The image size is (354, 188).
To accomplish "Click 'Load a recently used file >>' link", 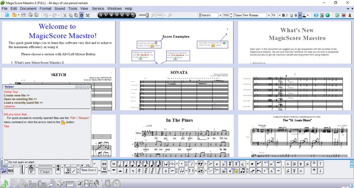I will point(23,103).
